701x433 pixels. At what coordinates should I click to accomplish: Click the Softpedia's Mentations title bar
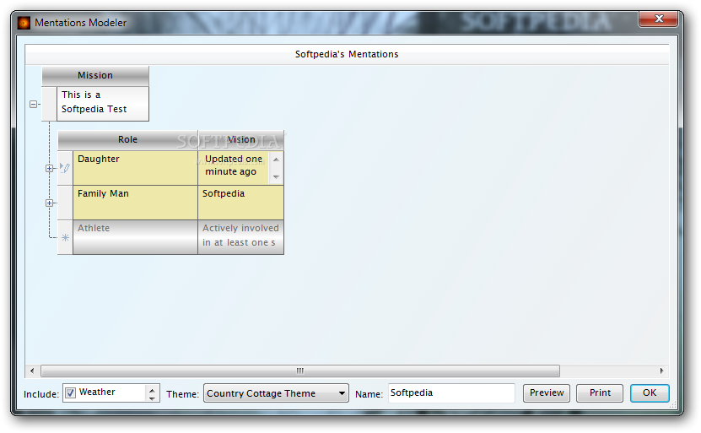[x=347, y=54]
